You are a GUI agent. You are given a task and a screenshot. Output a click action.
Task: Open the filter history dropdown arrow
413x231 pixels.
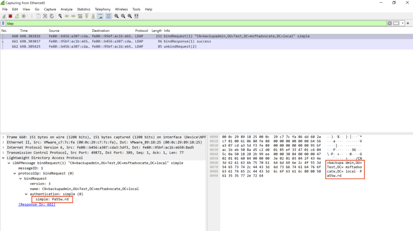point(403,23)
